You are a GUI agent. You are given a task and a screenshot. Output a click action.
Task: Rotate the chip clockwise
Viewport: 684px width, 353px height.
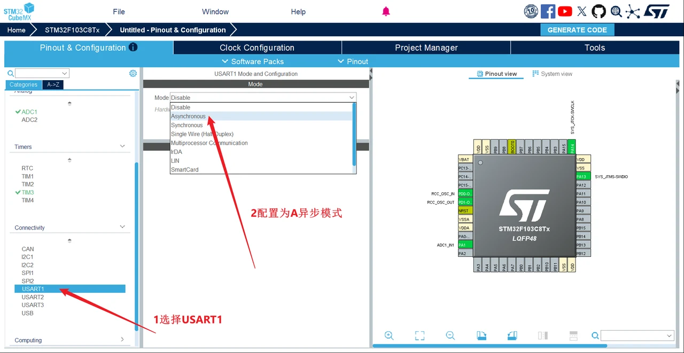click(x=481, y=335)
